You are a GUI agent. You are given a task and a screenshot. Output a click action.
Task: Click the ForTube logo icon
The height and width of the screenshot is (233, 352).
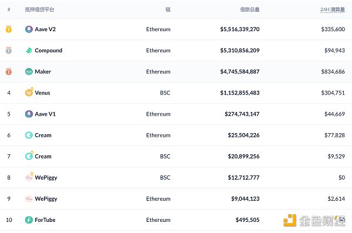29,220
